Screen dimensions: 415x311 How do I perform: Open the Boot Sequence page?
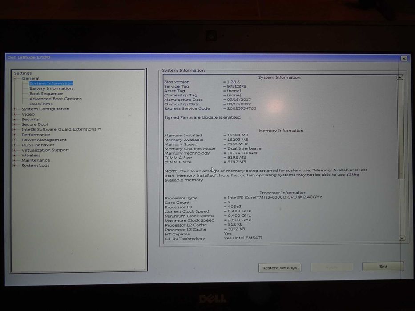(x=46, y=94)
